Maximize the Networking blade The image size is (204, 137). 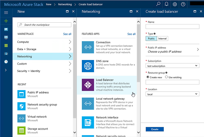coord(131,11)
